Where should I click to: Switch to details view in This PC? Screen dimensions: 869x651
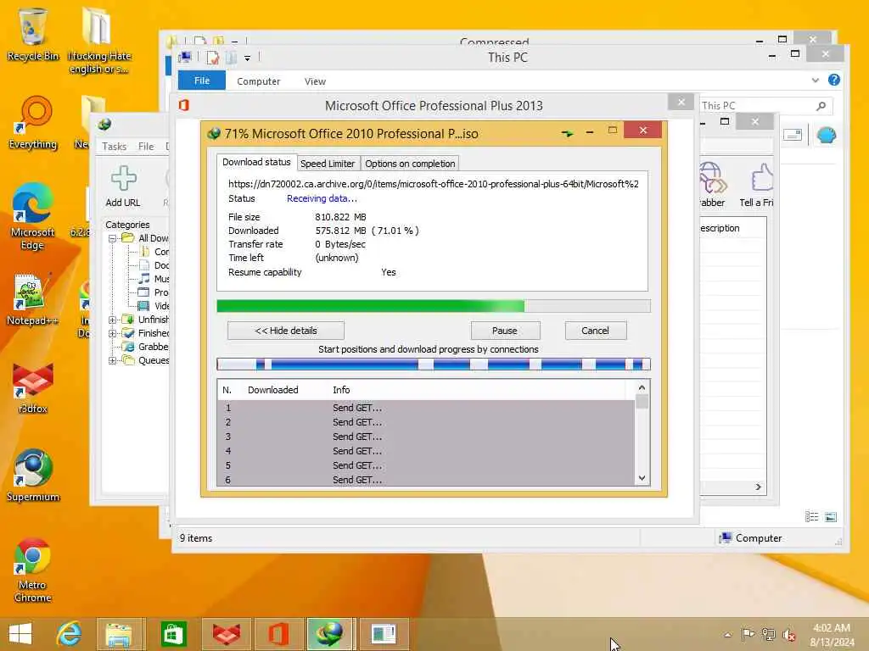(811, 516)
